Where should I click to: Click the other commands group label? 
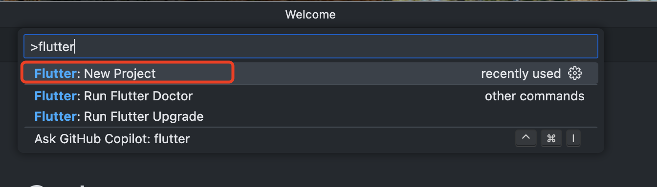click(x=534, y=96)
